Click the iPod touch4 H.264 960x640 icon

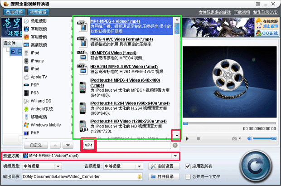(82, 108)
